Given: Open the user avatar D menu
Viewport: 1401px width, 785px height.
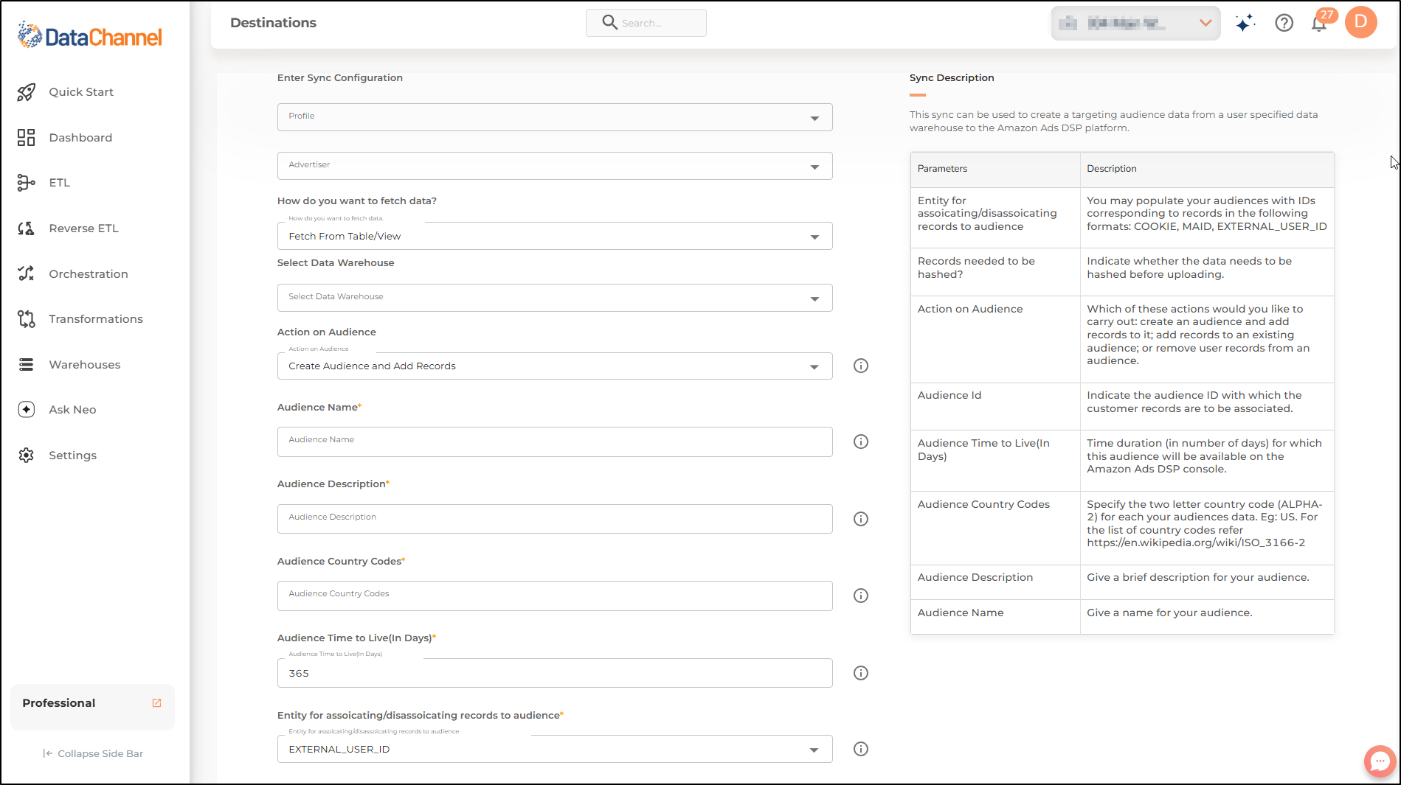Looking at the screenshot, I should (1361, 22).
